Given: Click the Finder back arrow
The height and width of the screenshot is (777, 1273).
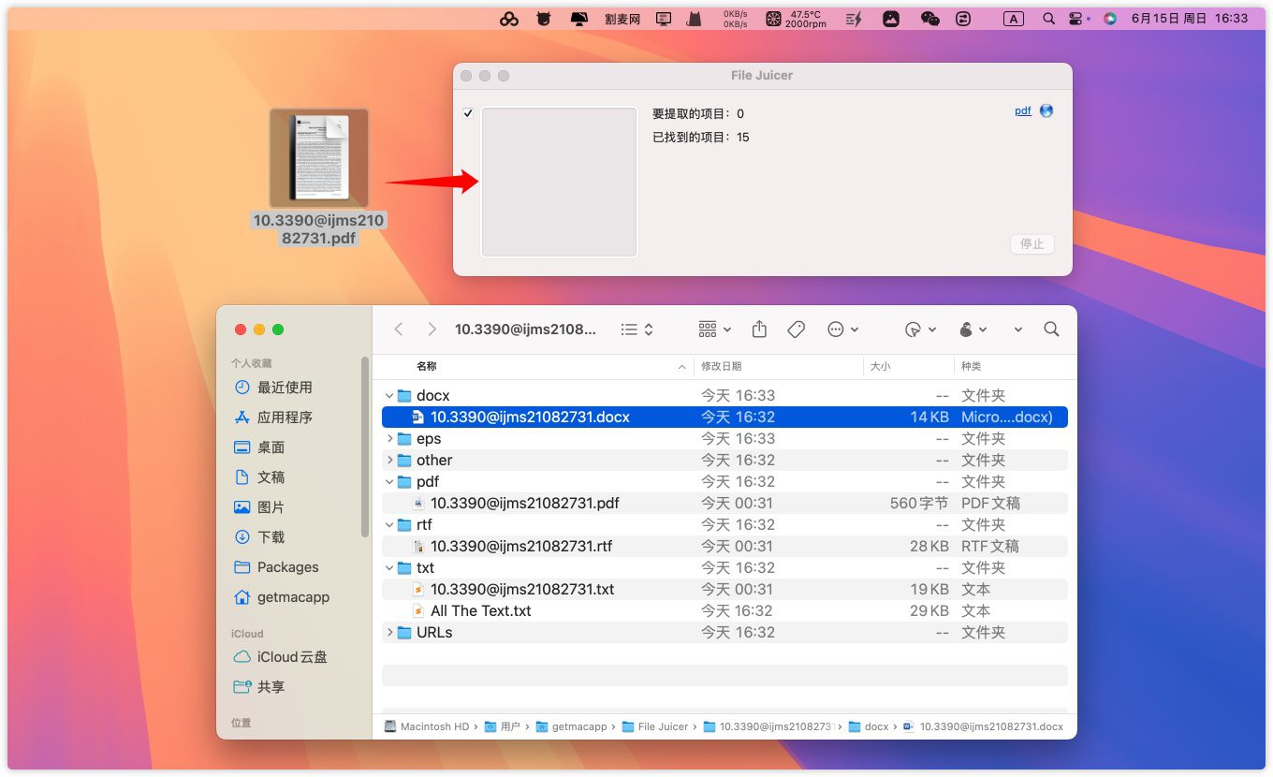Looking at the screenshot, I should [x=400, y=330].
